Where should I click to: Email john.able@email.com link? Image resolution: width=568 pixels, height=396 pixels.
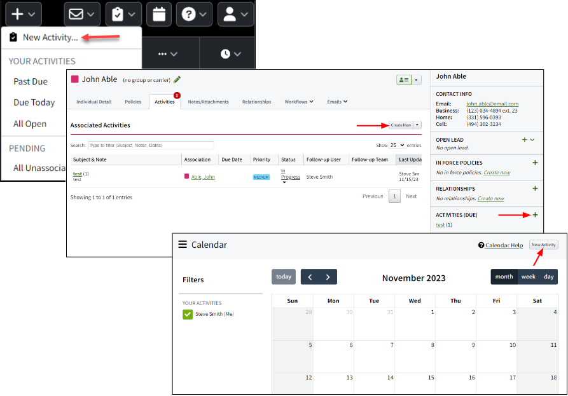pos(492,104)
